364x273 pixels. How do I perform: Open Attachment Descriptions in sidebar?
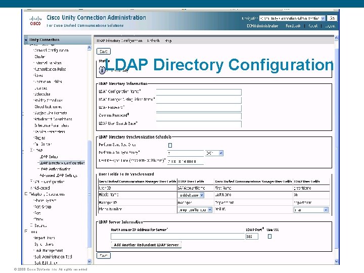(x=53, y=119)
